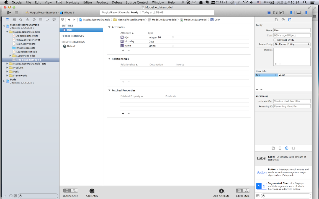Open the Navigate menu

click(73, 2)
